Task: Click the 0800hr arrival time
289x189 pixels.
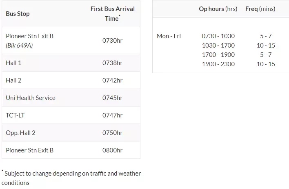Action: (112, 150)
